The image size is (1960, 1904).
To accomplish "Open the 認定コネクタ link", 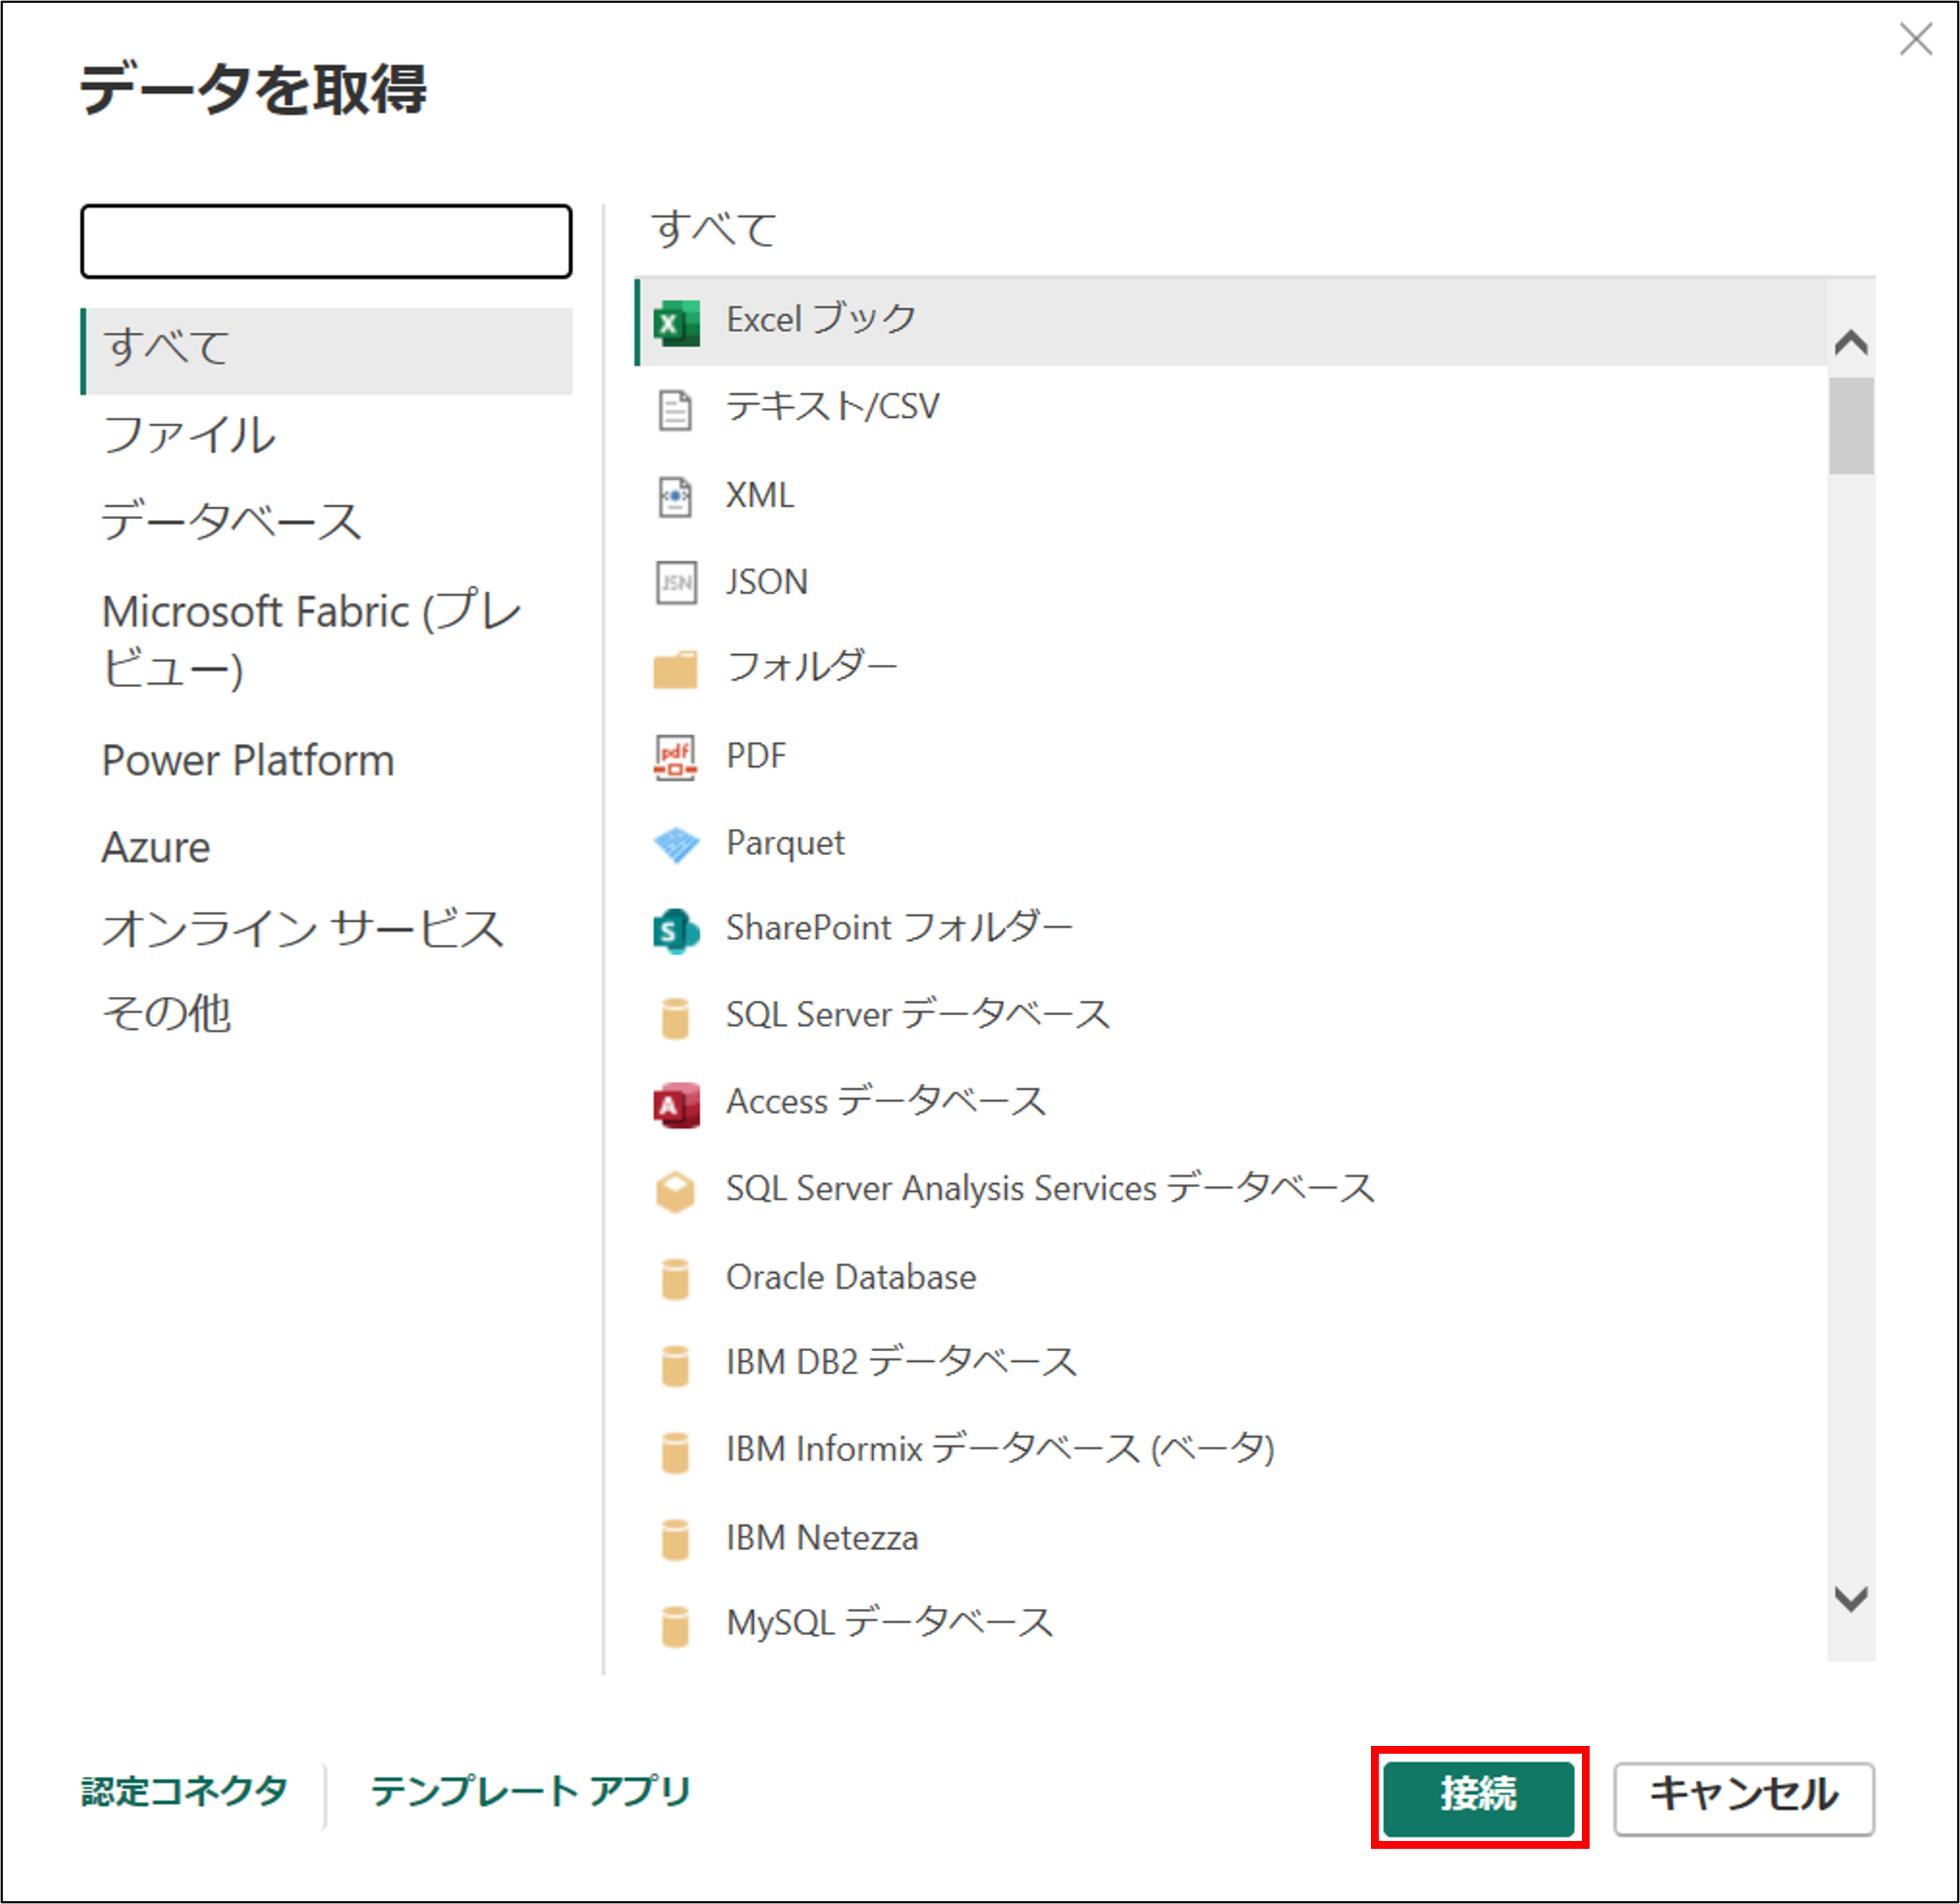I will pos(185,1792).
